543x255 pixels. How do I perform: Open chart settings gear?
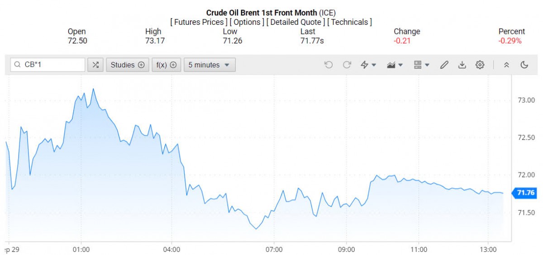click(x=480, y=65)
